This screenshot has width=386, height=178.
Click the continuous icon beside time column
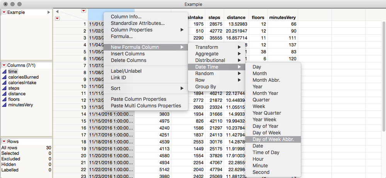click(4, 71)
